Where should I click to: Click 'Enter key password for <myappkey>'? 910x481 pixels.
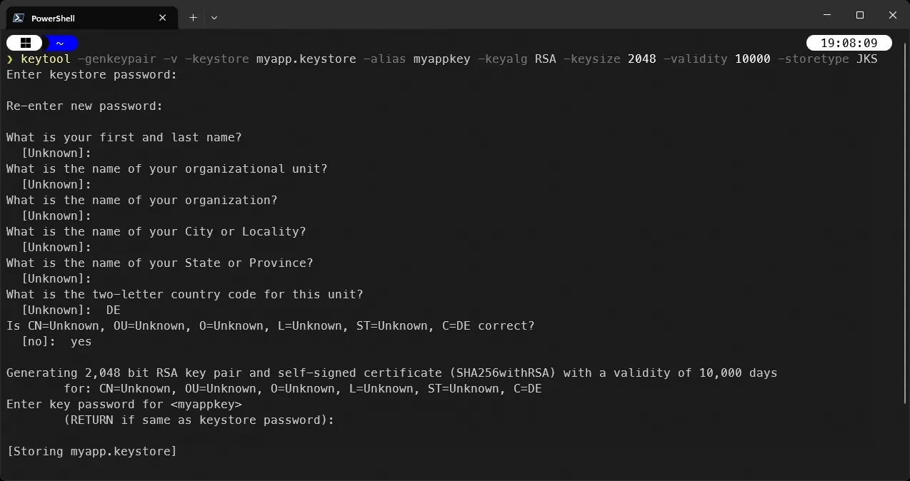click(x=124, y=404)
